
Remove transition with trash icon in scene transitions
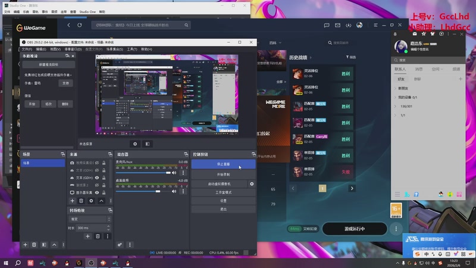click(x=98, y=236)
